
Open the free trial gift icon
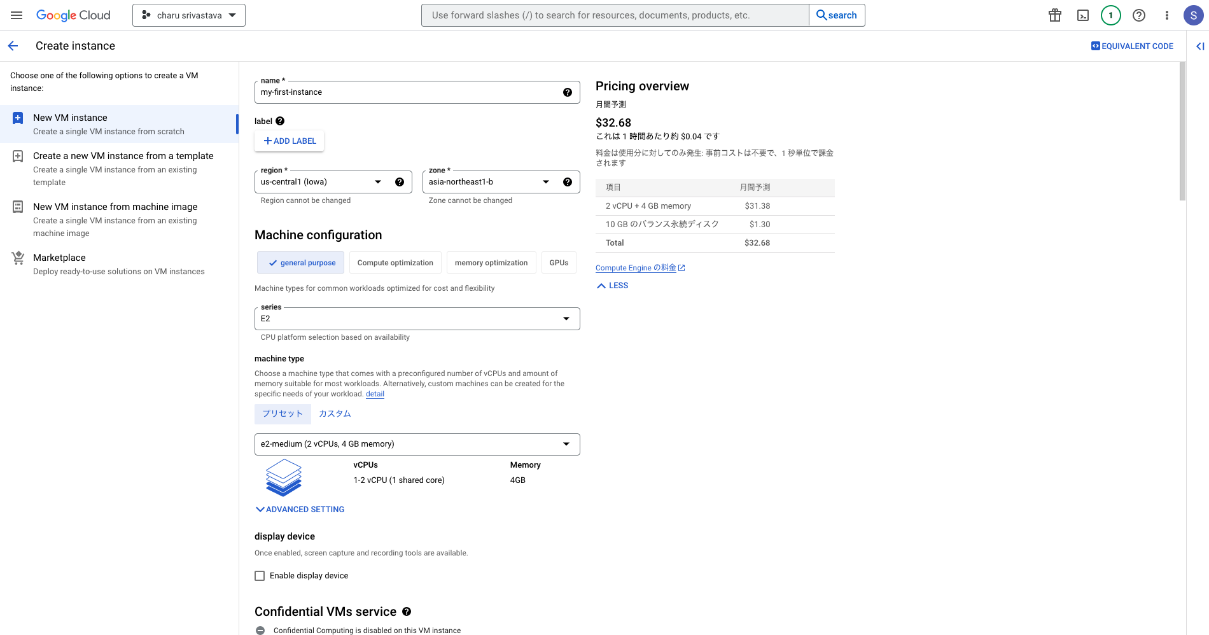(x=1054, y=15)
